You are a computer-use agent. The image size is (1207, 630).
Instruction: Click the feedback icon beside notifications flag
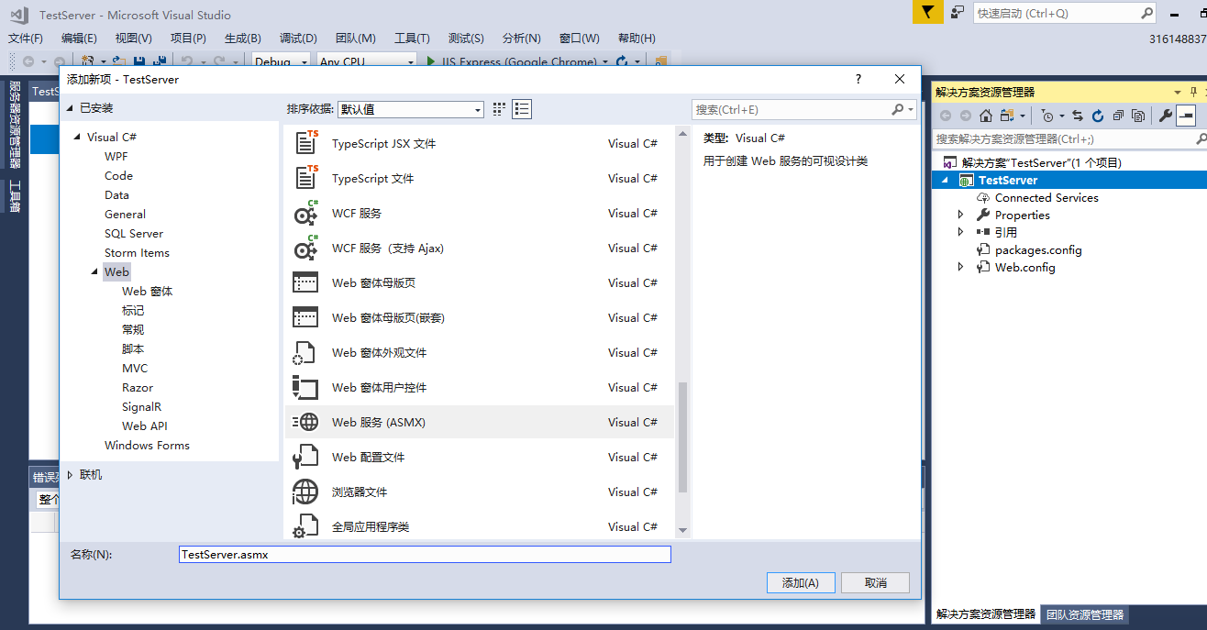958,12
